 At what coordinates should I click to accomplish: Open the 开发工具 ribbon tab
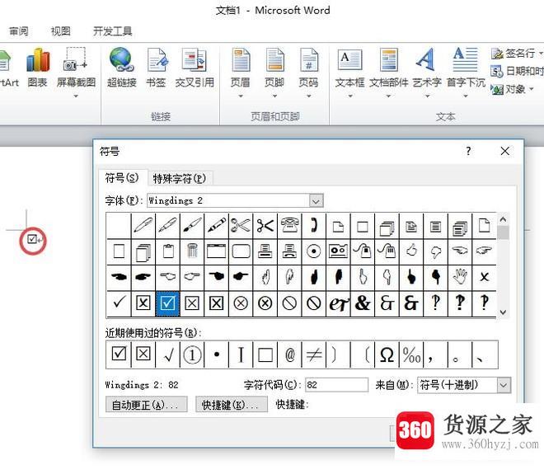pos(112,31)
